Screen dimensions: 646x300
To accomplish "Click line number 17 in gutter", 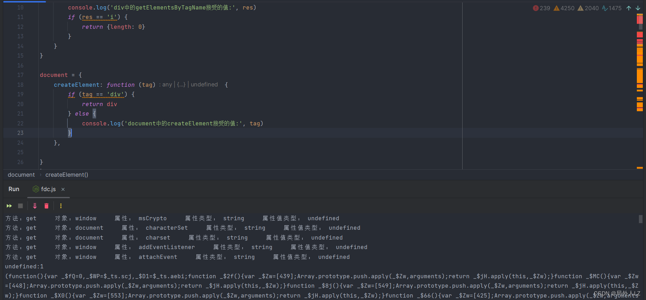I will (20, 75).
